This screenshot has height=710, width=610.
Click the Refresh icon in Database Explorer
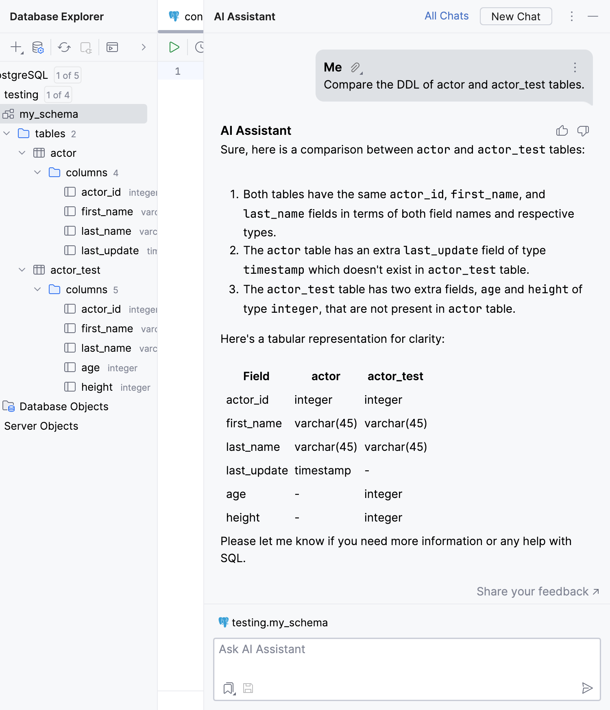(64, 47)
